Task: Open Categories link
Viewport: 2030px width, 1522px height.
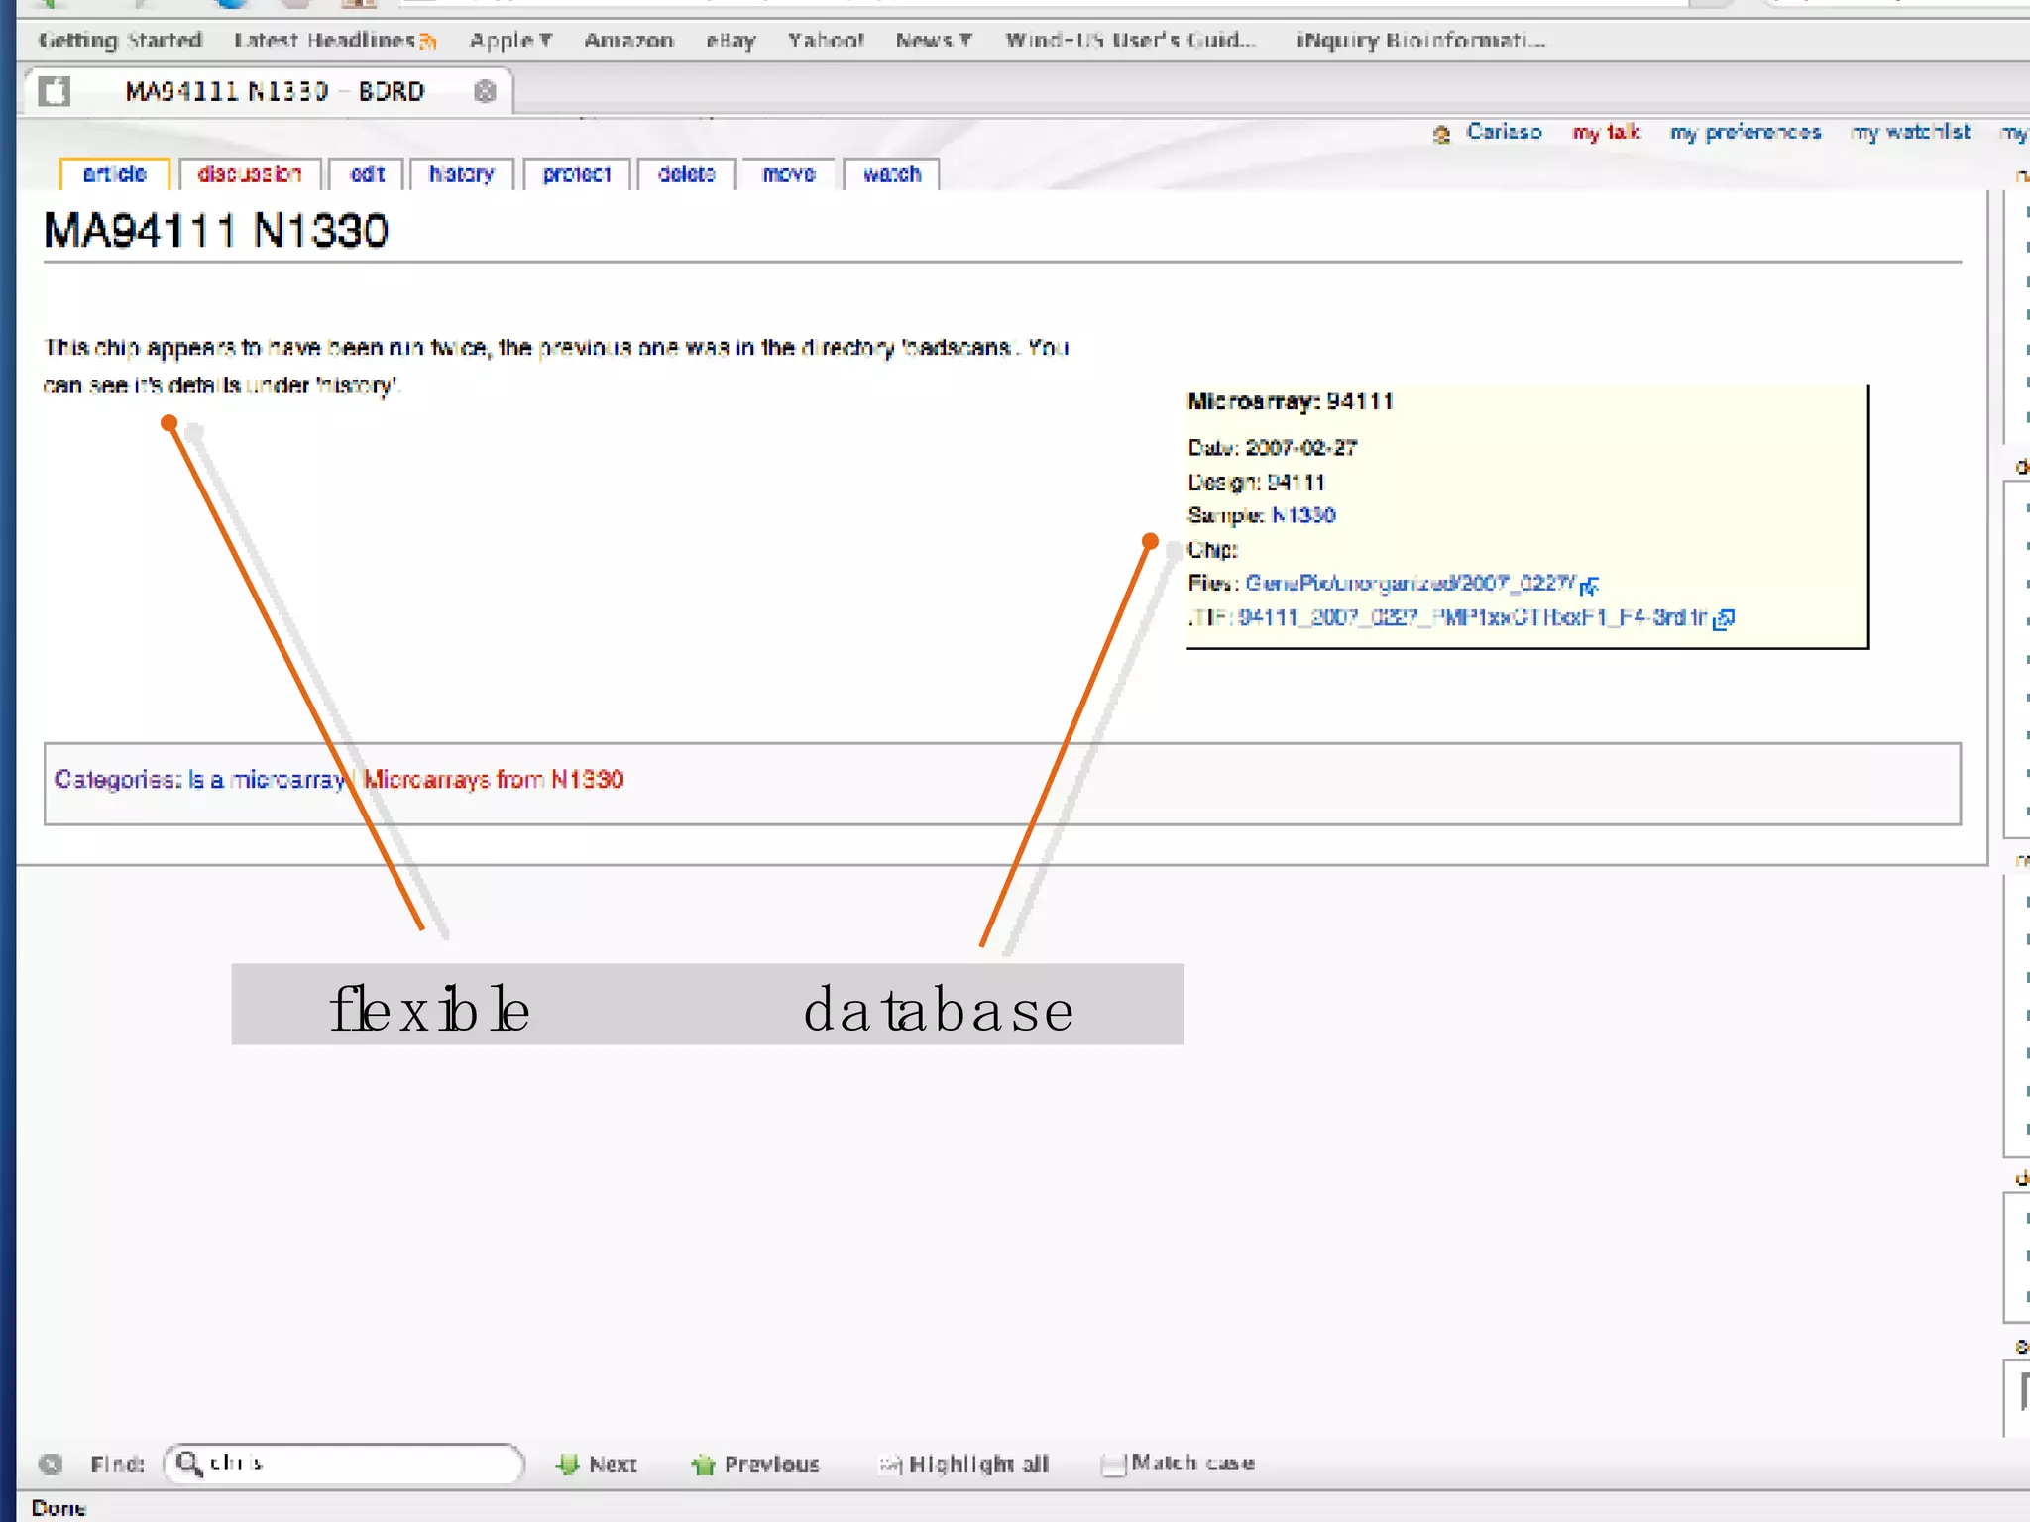Action: tap(115, 780)
